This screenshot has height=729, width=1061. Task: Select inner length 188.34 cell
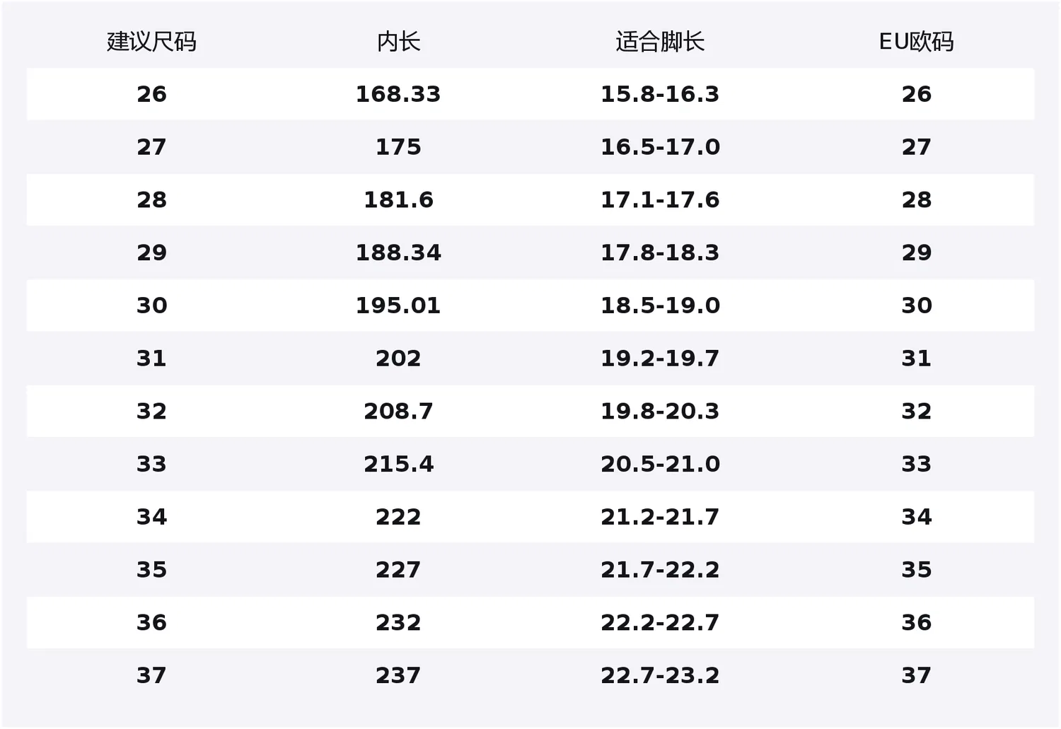click(x=398, y=252)
